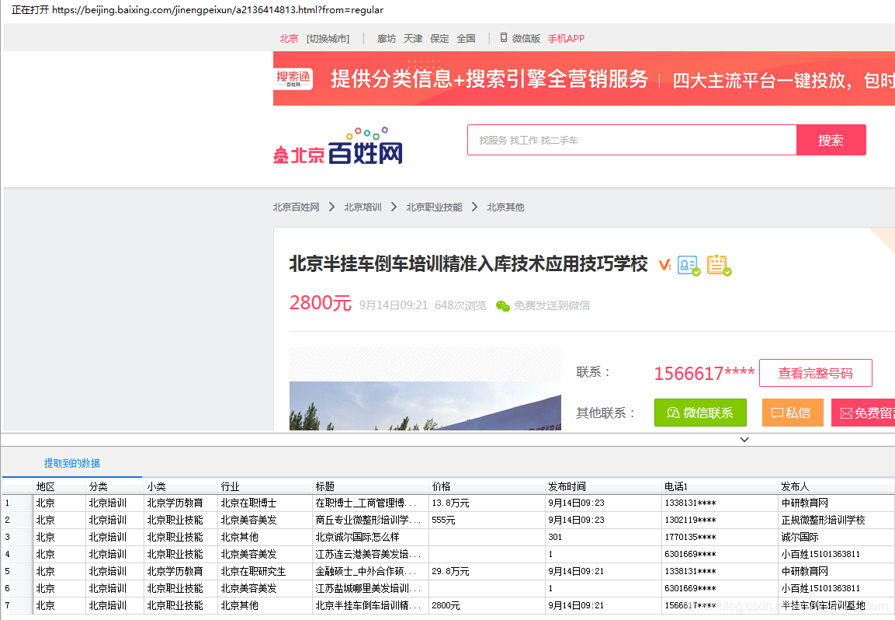Open the 切换城市 city switcher
Viewport: 895px width, 620px height.
click(328, 37)
